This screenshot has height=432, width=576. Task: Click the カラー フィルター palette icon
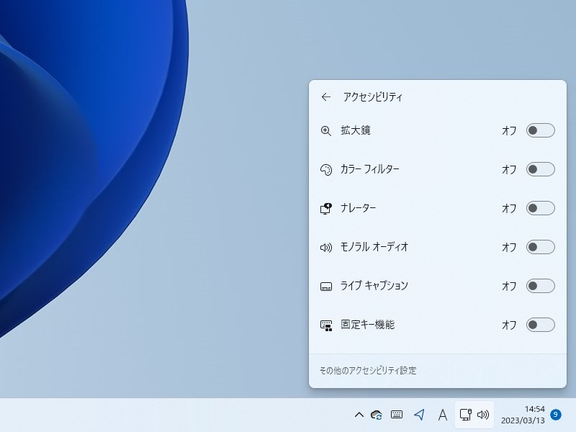[x=326, y=169]
